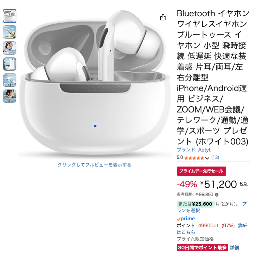This screenshot has width=254, height=254.
Task: Open the 13 reviews link
Action: coord(215,158)
